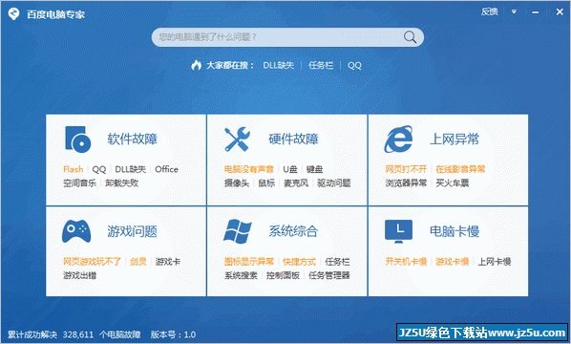Click DLL缺失 link under 软件故障

[x=131, y=169]
